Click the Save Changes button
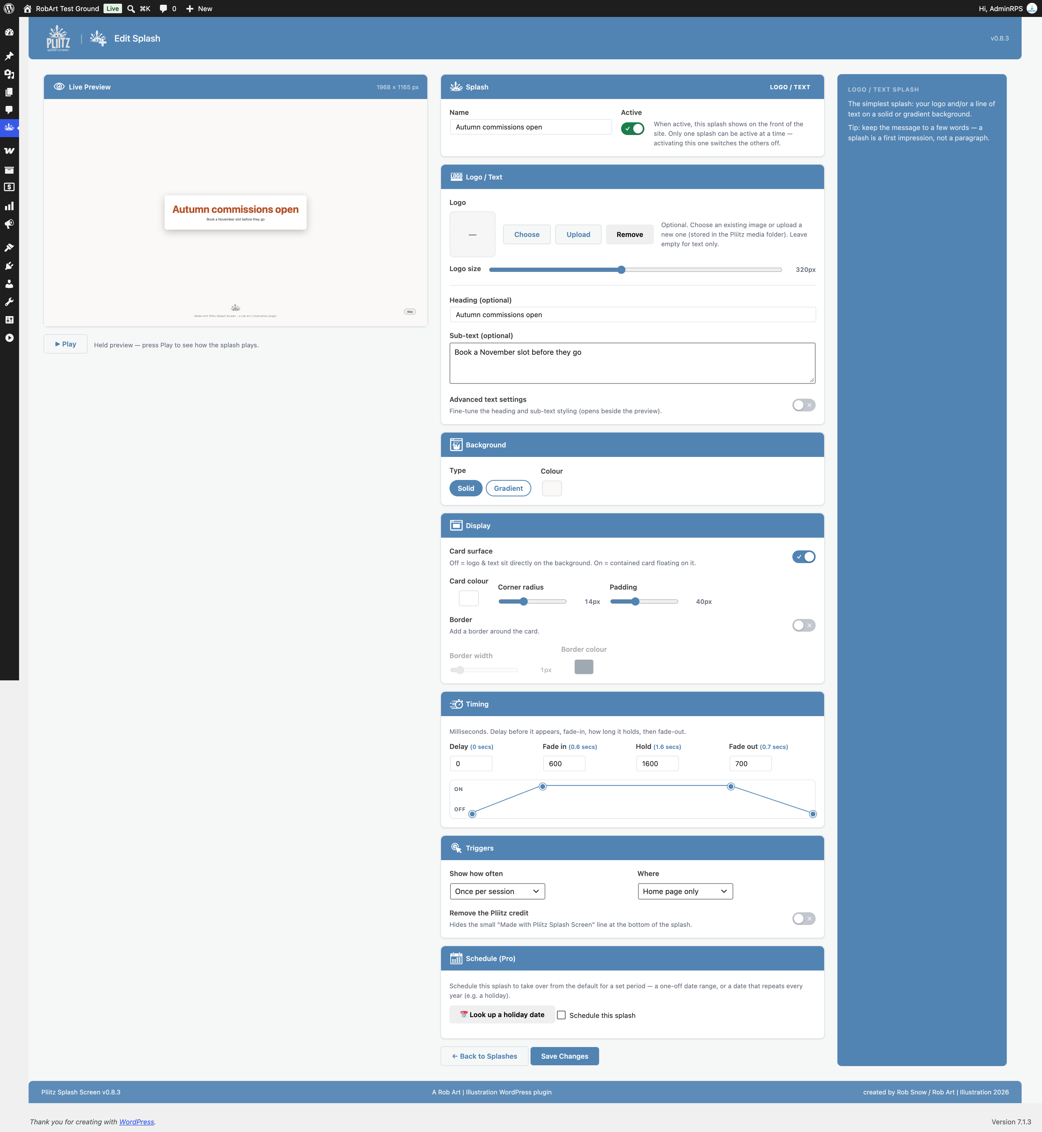 pos(564,1056)
